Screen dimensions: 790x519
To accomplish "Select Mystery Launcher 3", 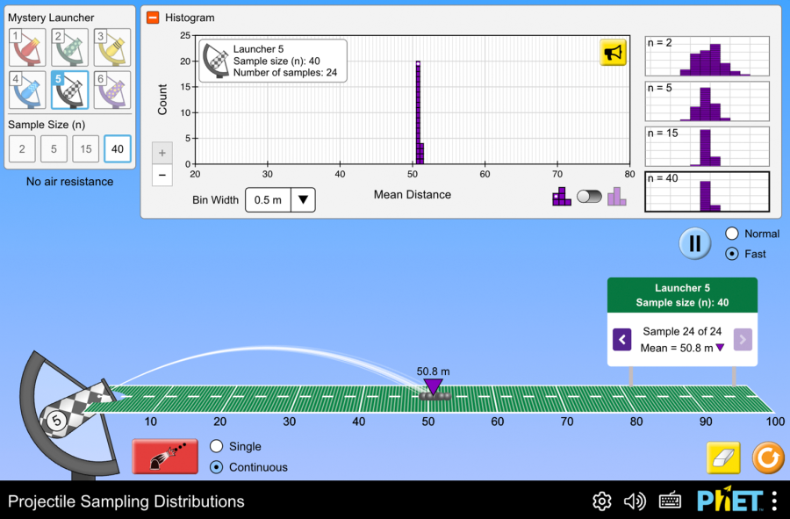I will coord(112,47).
